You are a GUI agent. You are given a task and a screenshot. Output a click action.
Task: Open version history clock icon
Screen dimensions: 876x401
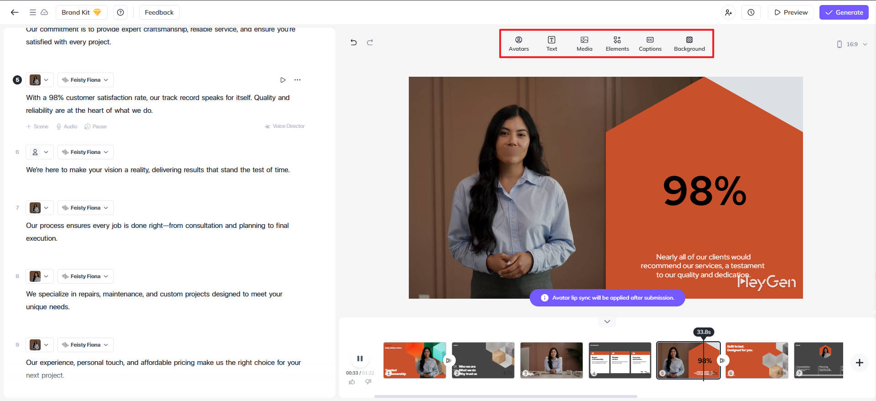[x=751, y=12]
